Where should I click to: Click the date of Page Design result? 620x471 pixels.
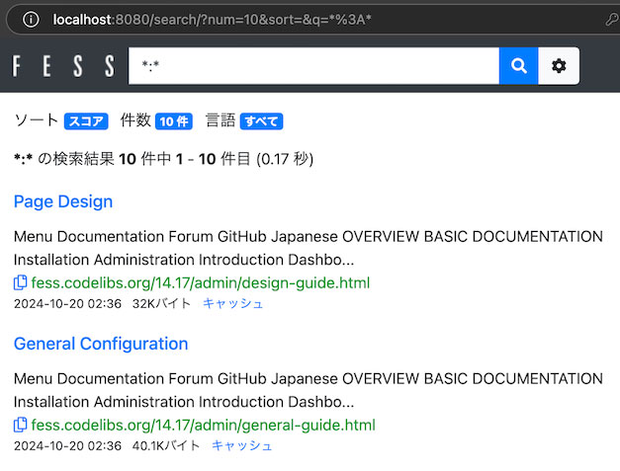pyautogui.click(x=67, y=303)
